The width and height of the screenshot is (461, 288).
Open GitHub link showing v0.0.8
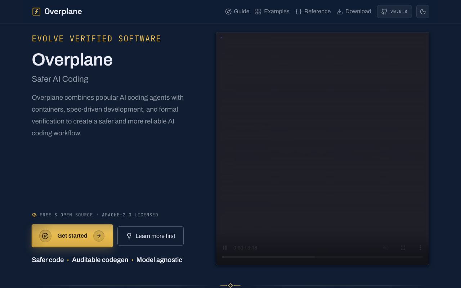394,12
